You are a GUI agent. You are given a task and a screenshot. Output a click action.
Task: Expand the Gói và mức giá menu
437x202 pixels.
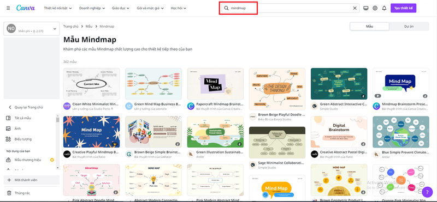pyautogui.click(x=150, y=8)
